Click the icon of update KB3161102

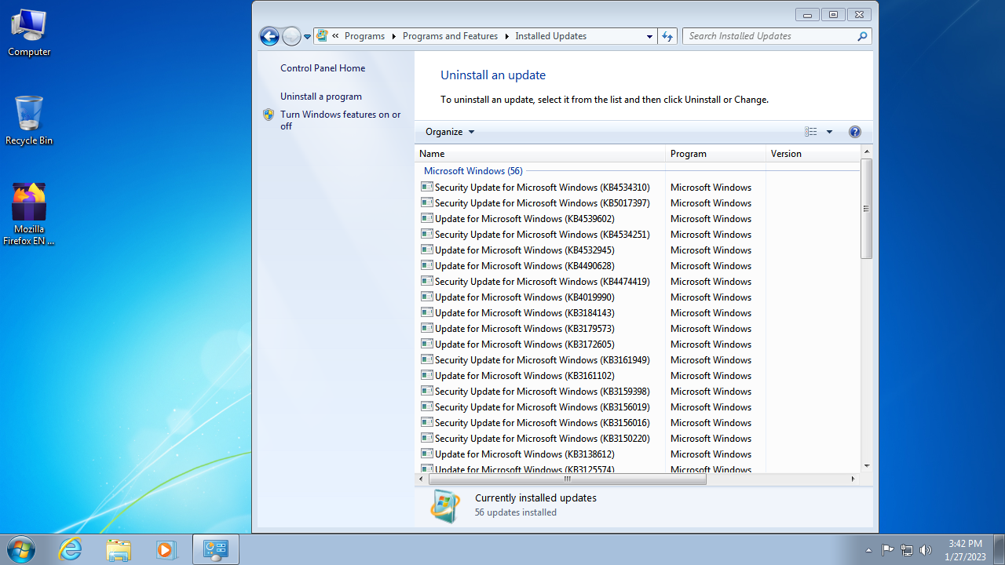coord(427,375)
